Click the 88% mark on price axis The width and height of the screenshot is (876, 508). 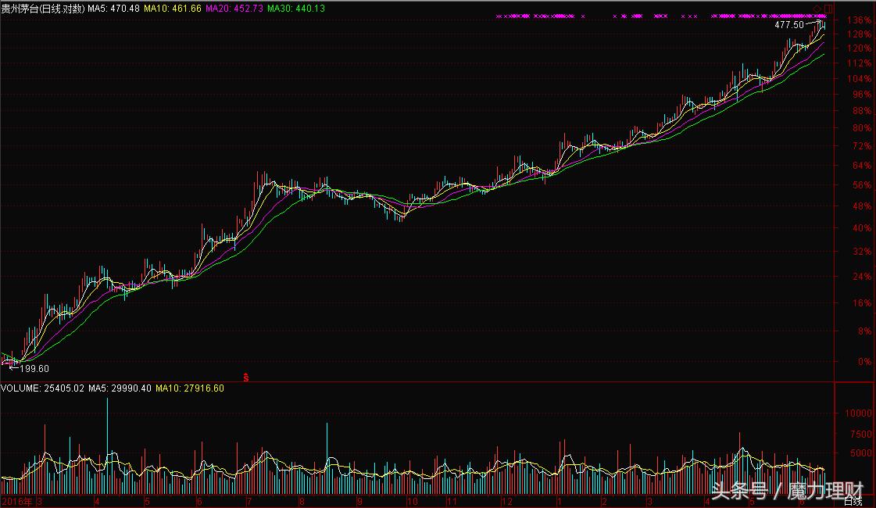[861, 111]
